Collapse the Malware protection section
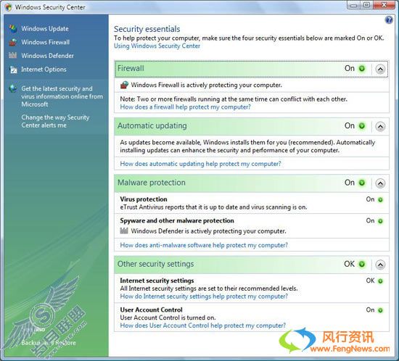The image size is (399, 361). pos(380,183)
